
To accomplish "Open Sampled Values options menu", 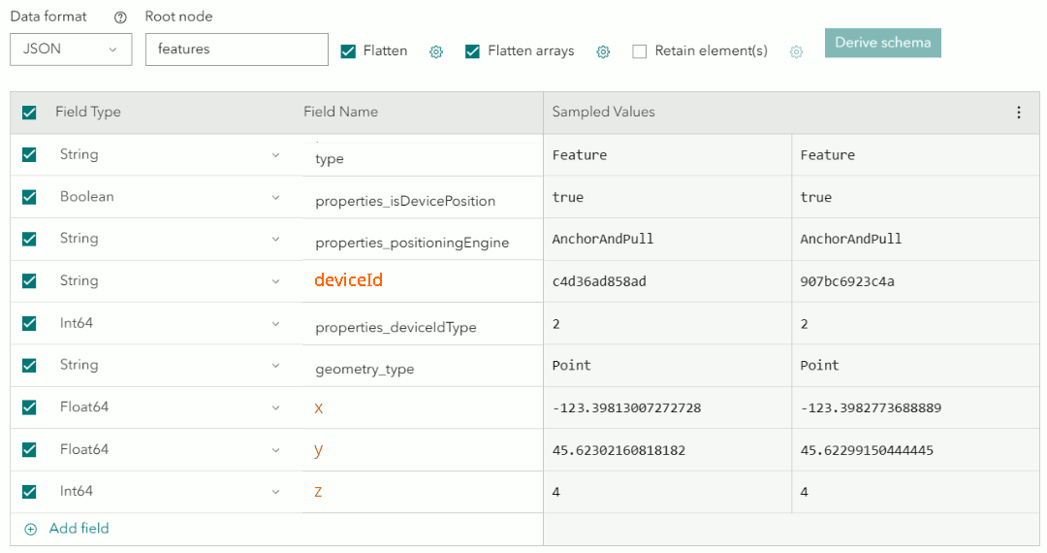I will coord(1018,113).
